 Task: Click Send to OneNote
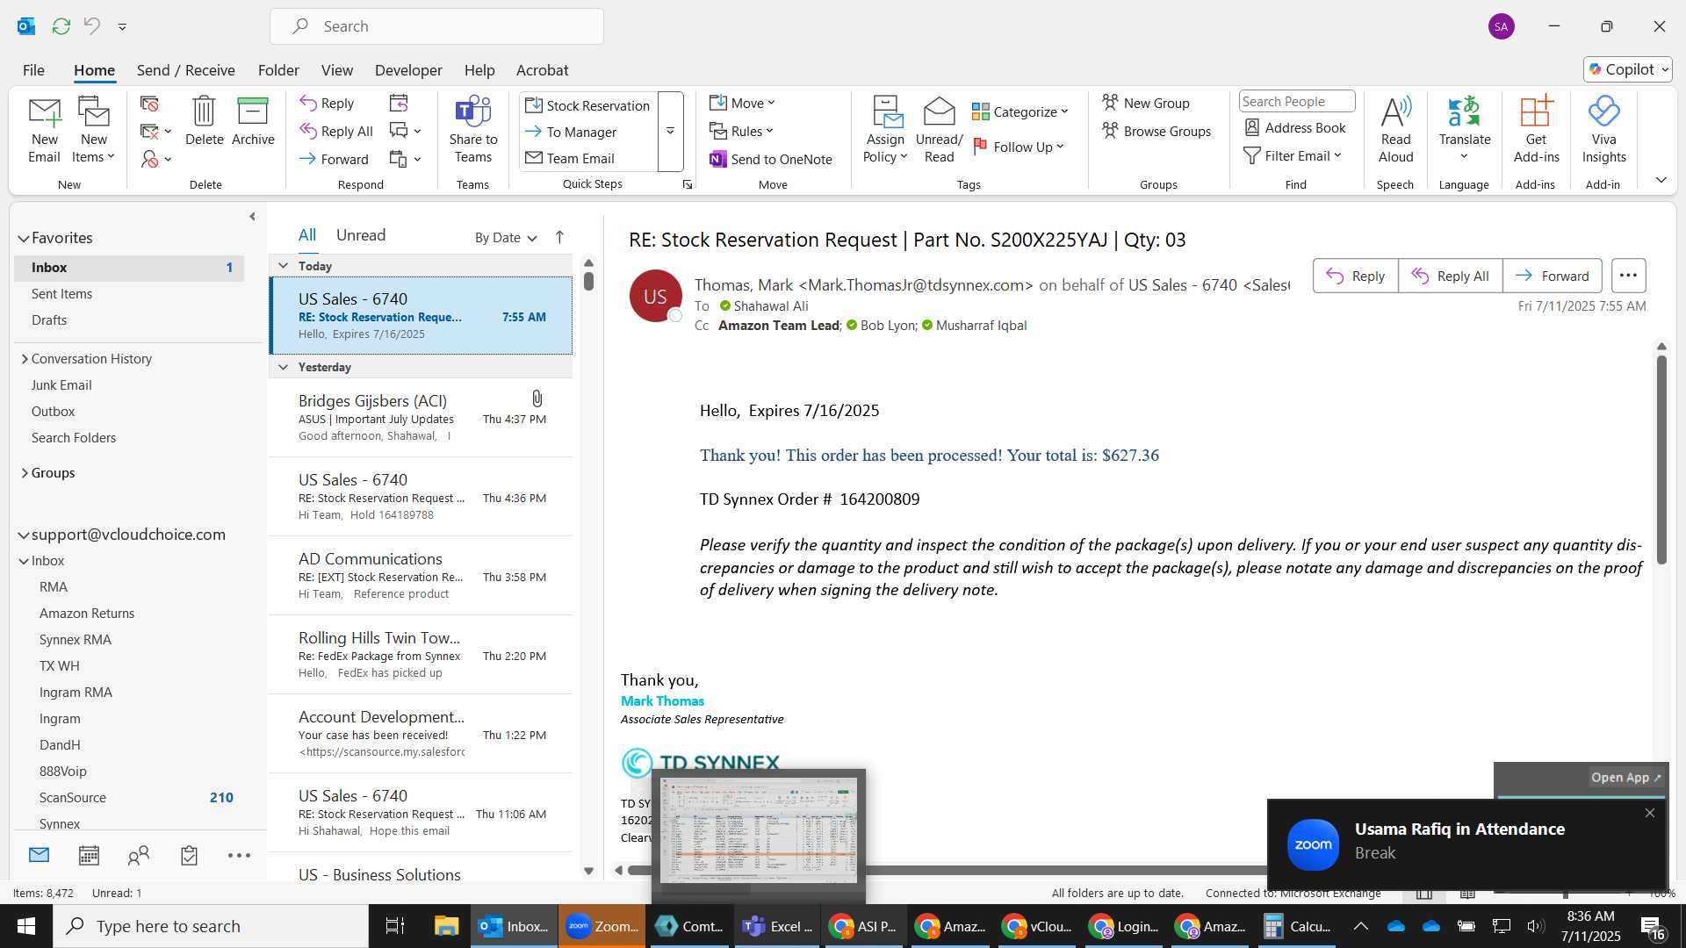pyautogui.click(x=771, y=160)
